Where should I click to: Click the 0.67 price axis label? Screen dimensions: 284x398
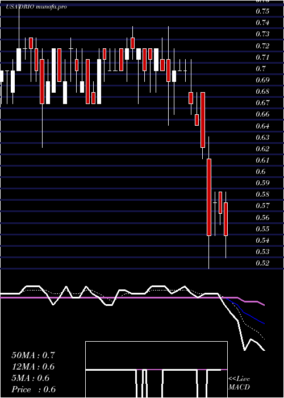coord(262,103)
